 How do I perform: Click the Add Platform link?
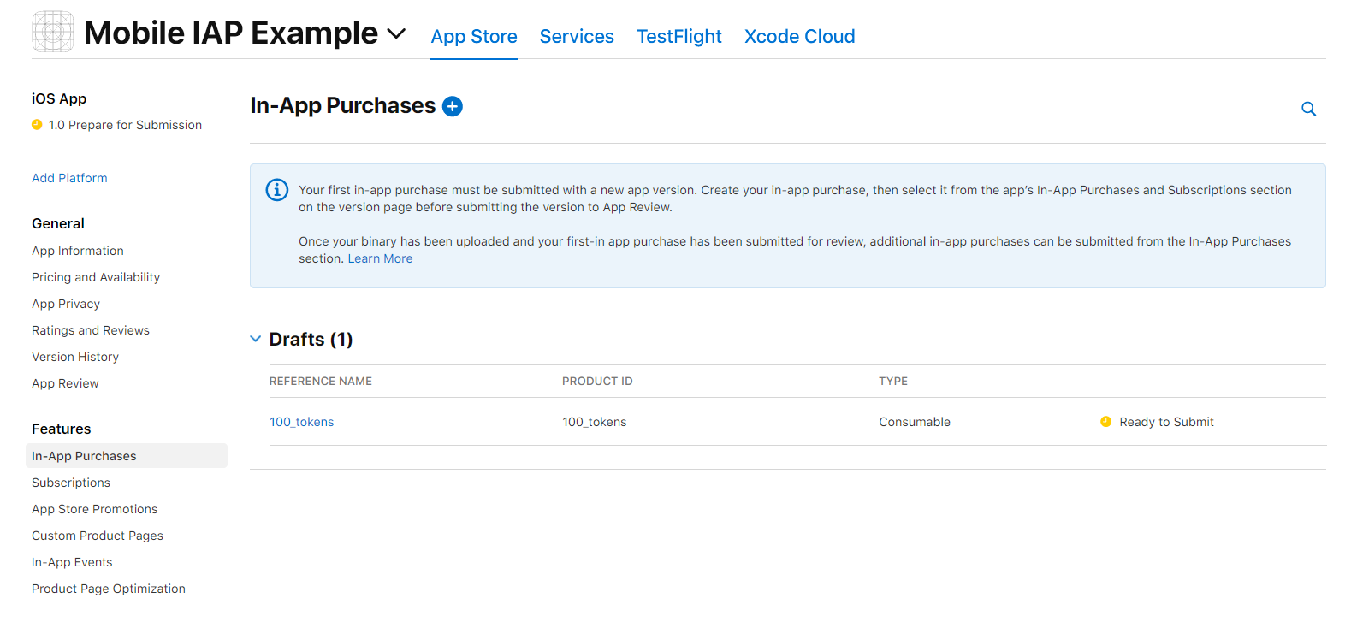click(x=69, y=178)
